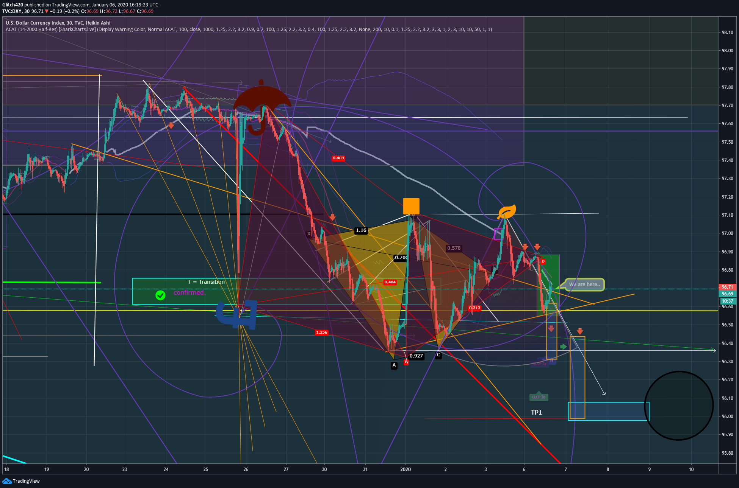Click the red 96.71 price tag

[x=727, y=287]
